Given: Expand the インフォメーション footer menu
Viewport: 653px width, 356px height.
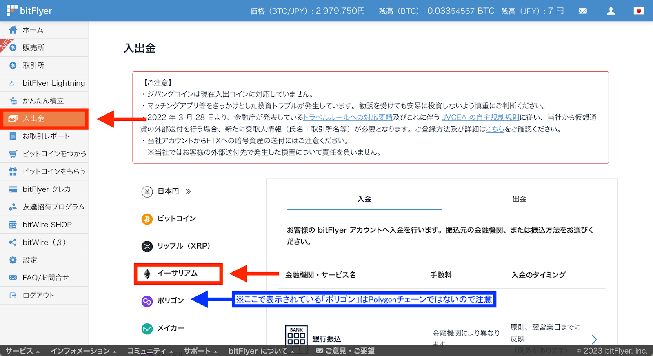Looking at the screenshot, I should (x=84, y=351).
